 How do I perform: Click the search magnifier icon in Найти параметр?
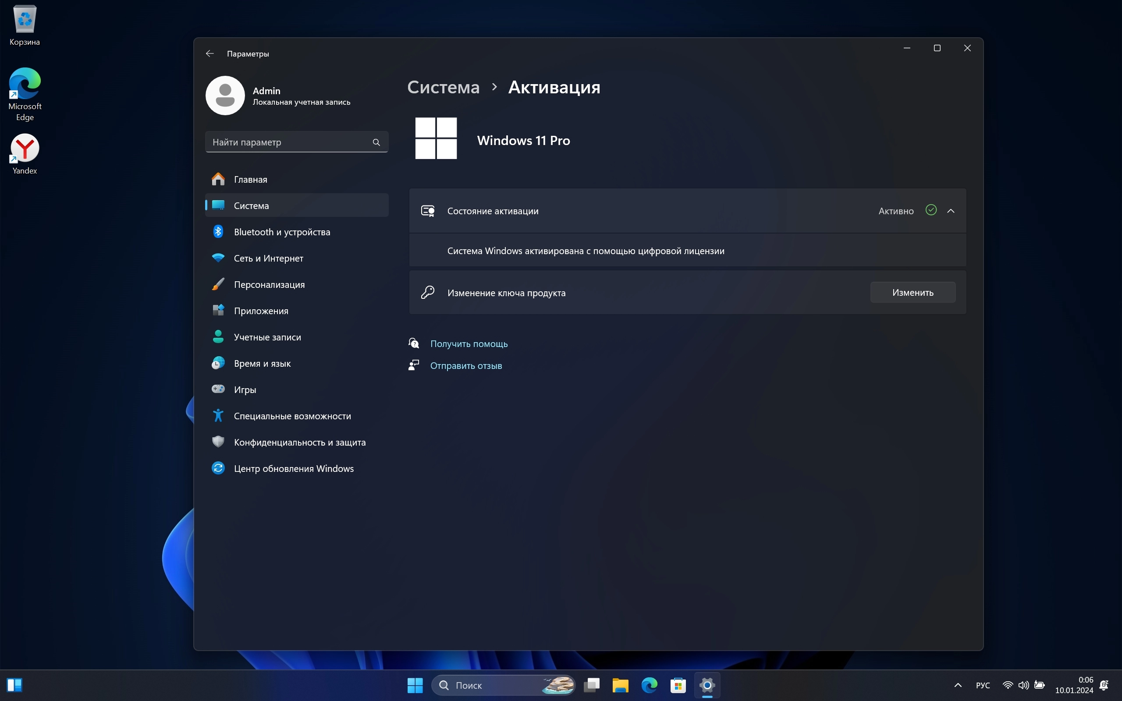pyautogui.click(x=376, y=142)
